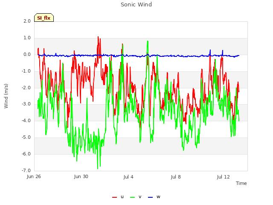Click the 0.0 y-axis tick label
This screenshot has height=205, width=273.
27,55
